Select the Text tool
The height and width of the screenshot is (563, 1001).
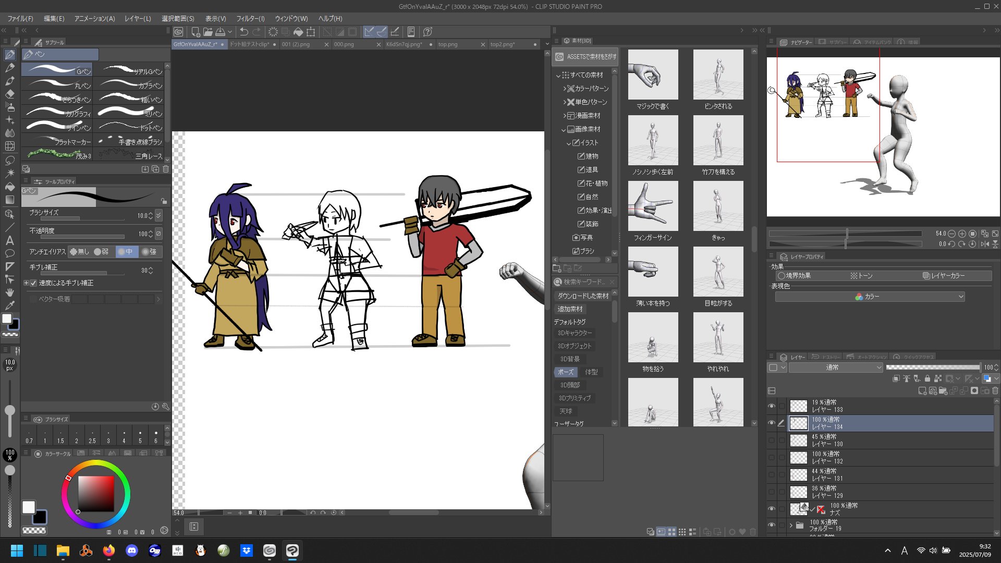click(9, 240)
